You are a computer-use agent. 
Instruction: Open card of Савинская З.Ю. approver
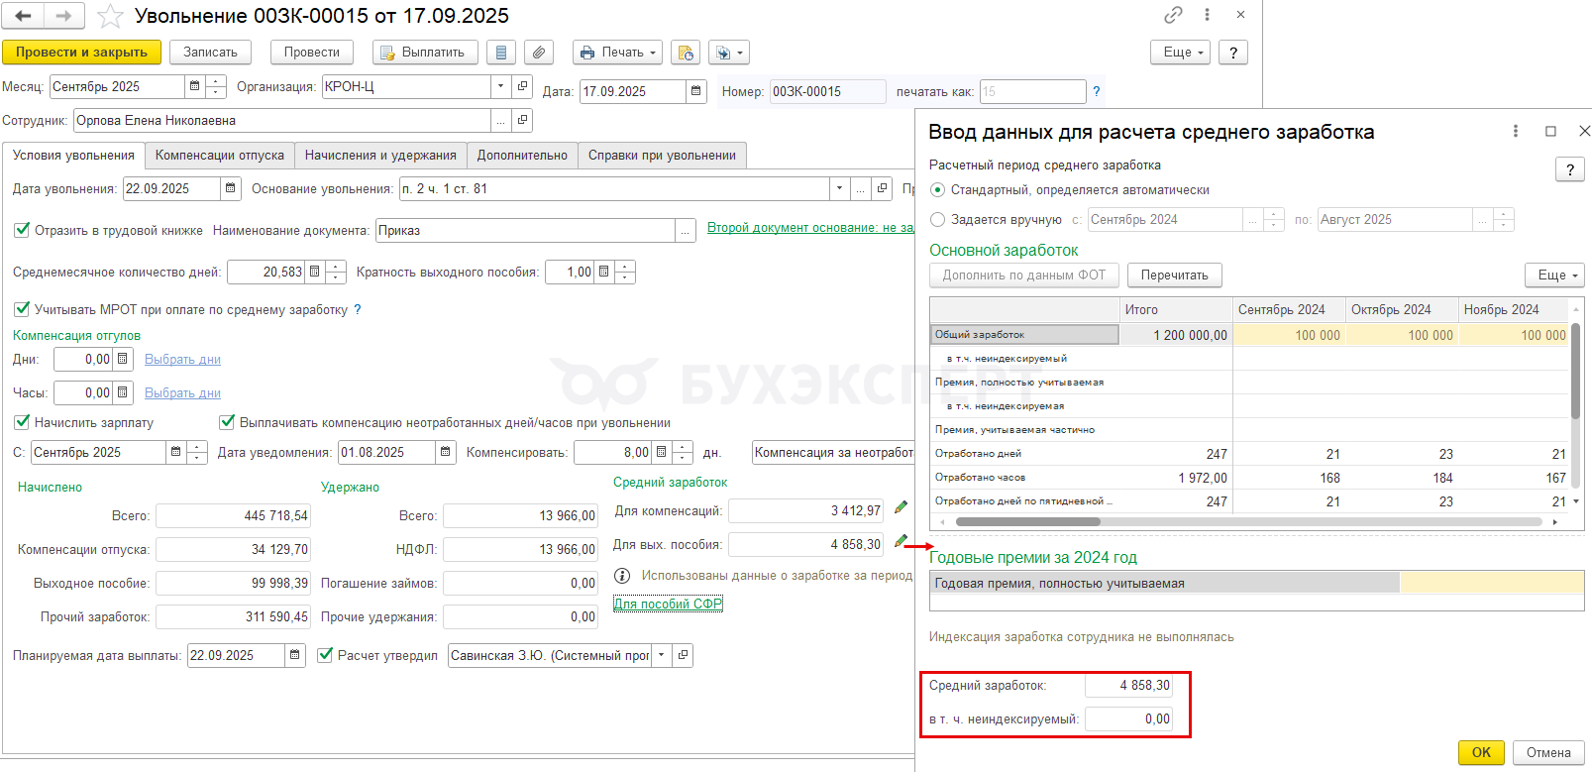pos(683,655)
